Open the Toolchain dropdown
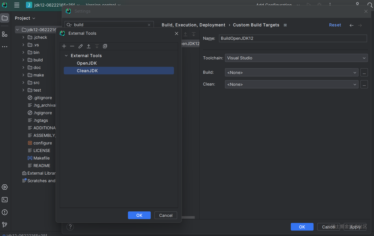The height and width of the screenshot is (236, 374). coord(296,58)
